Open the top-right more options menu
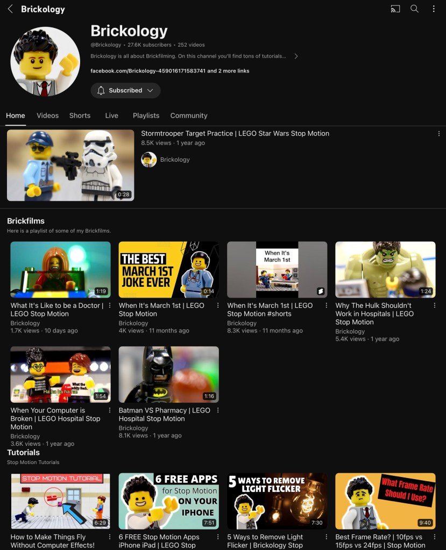This screenshot has height=550, width=446. click(434, 9)
